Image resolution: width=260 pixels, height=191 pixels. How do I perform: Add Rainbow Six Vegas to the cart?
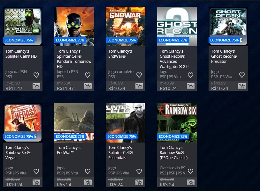(x=36, y=182)
